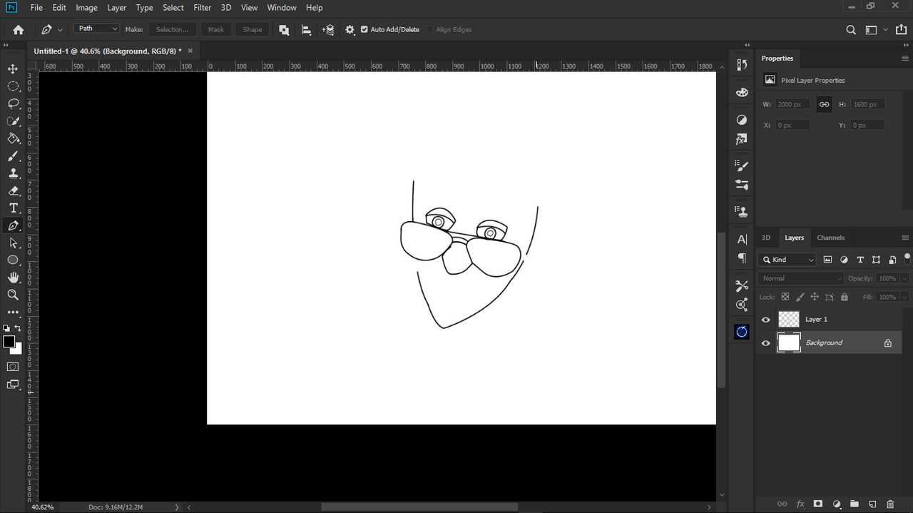Image resolution: width=913 pixels, height=513 pixels.
Task: Select the Untitled-1 document tab
Action: click(108, 51)
